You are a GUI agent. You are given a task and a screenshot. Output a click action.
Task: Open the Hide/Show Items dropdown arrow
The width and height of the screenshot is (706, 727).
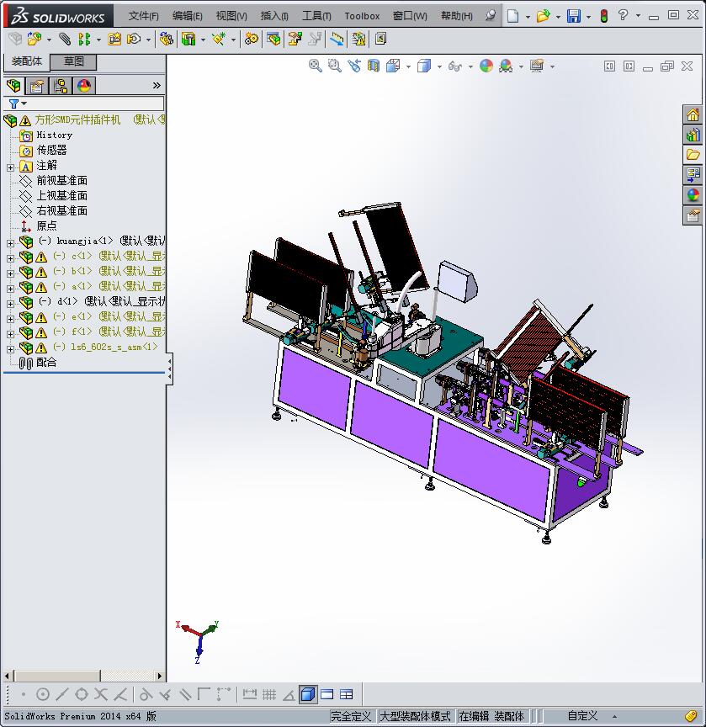470,66
